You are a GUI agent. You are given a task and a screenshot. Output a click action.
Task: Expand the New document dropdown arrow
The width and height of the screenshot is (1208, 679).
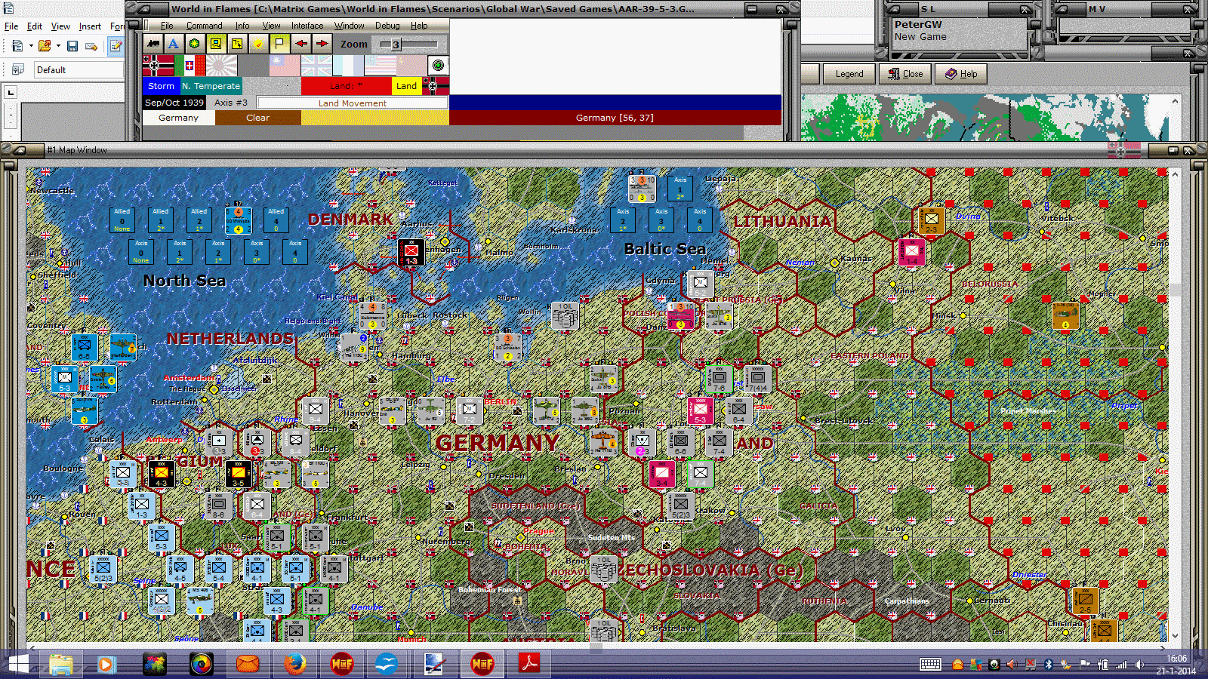coord(31,46)
